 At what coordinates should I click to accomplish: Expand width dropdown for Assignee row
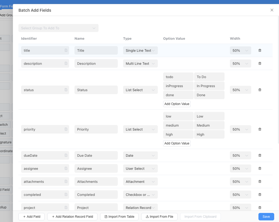click(240, 168)
